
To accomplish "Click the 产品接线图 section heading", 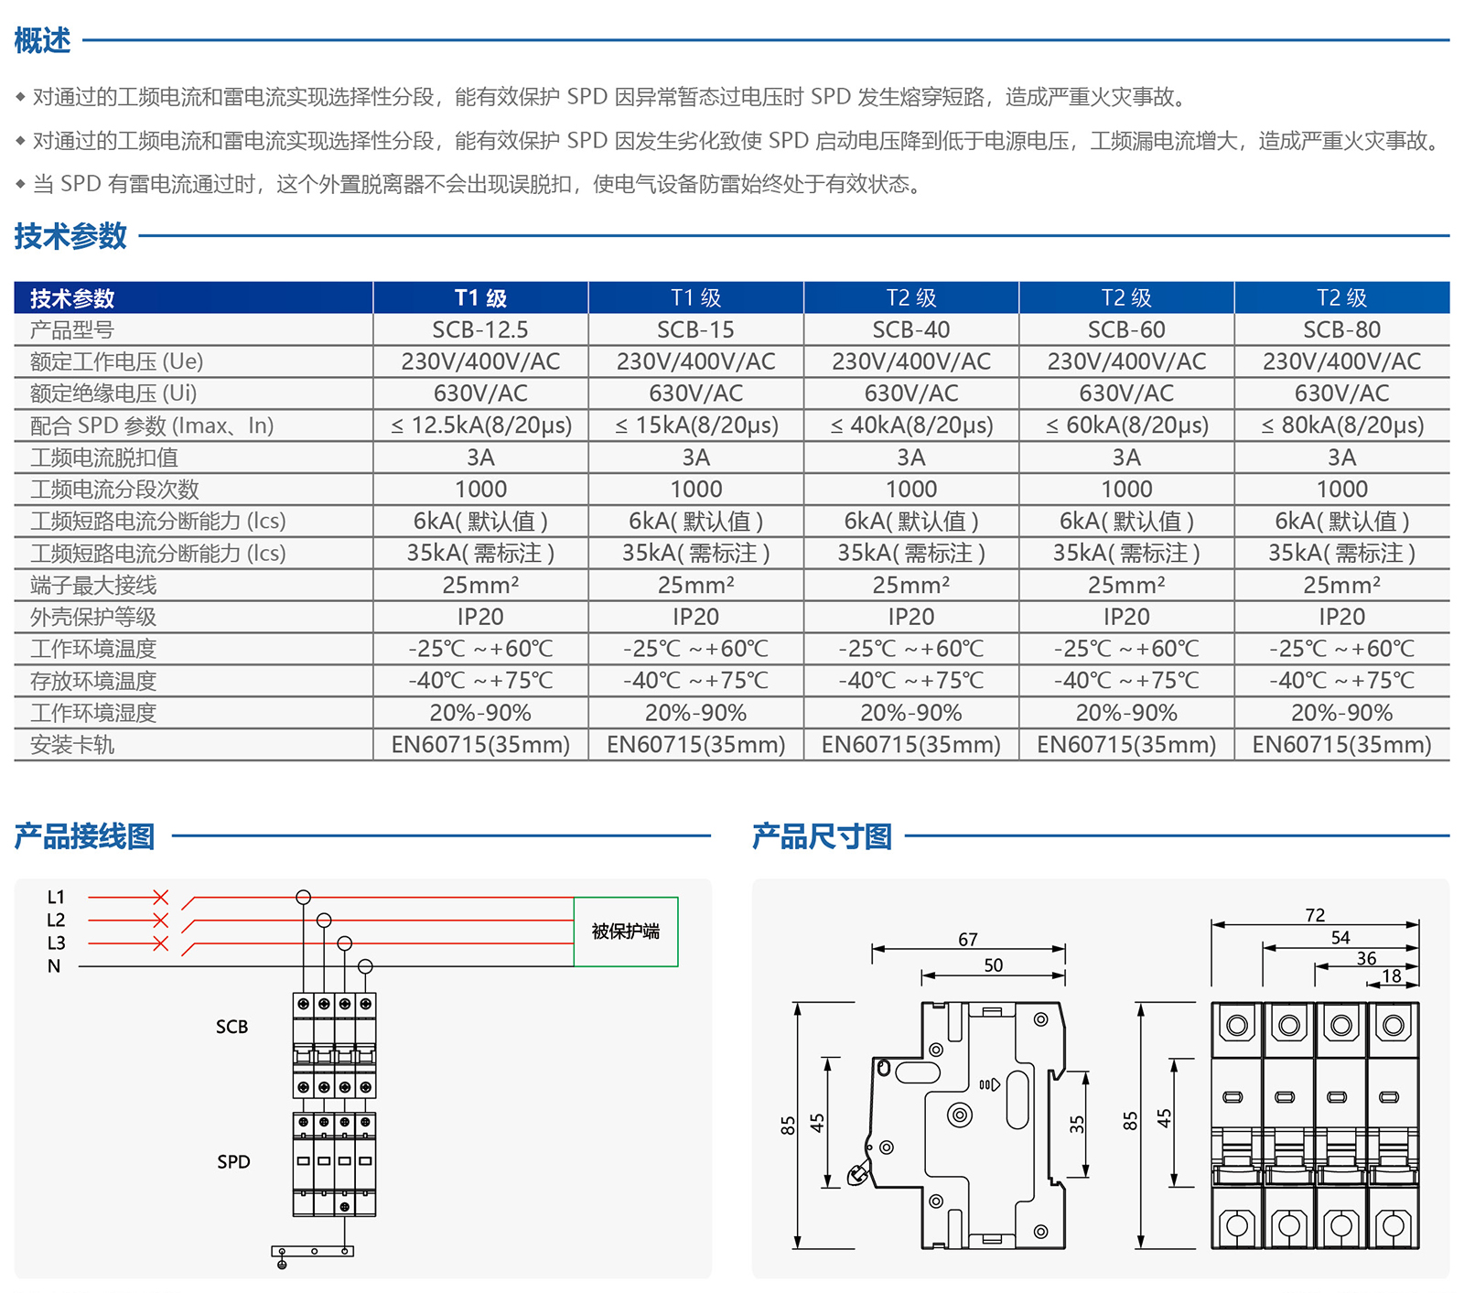I will [84, 836].
